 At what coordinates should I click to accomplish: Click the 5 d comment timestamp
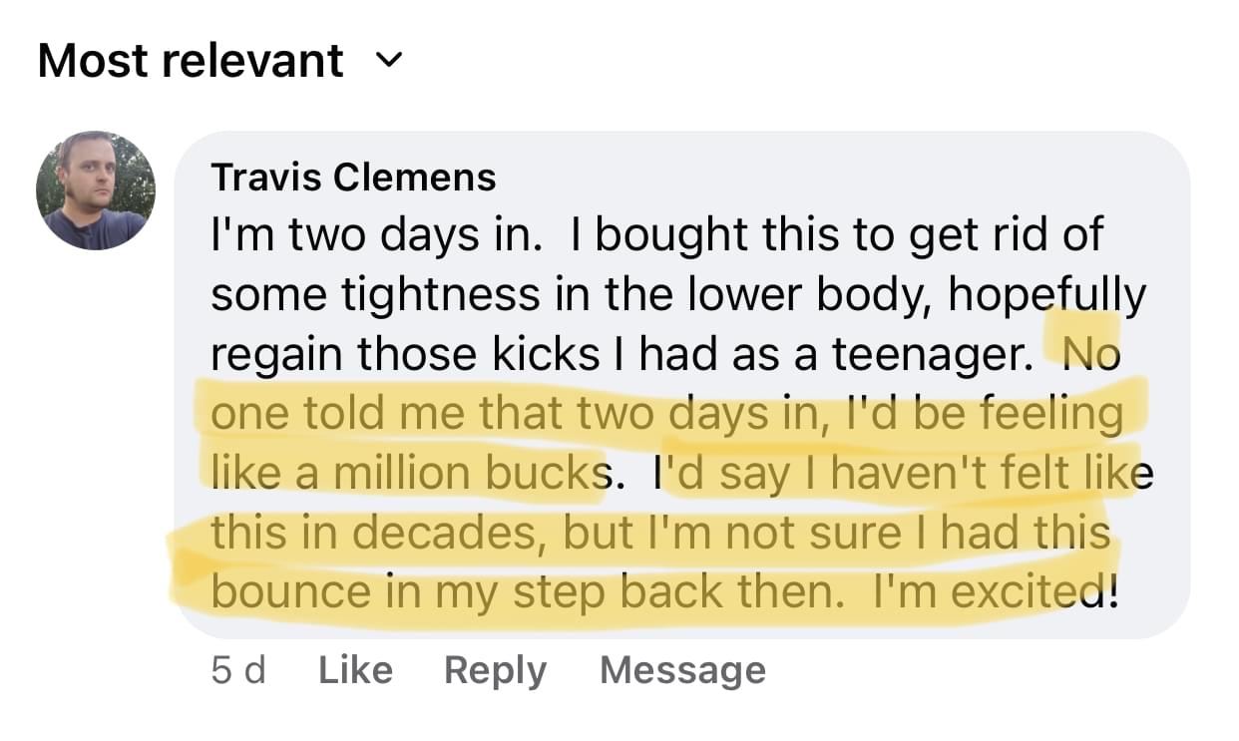[x=238, y=670]
